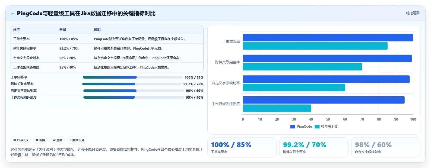This screenshot has height=168, width=431.
Task: Click table cell 98% / 60%
Action: click(x=68, y=58)
